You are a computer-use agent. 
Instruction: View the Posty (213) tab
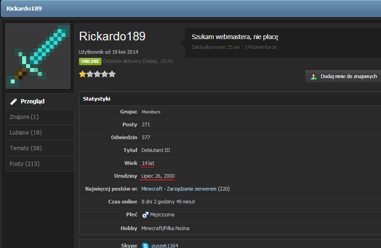click(40, 163)
